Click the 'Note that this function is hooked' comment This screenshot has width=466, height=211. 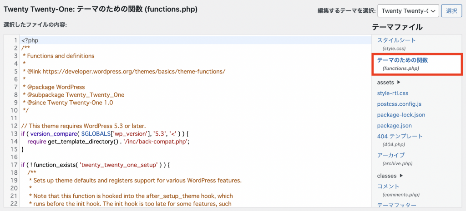[131, 196]
